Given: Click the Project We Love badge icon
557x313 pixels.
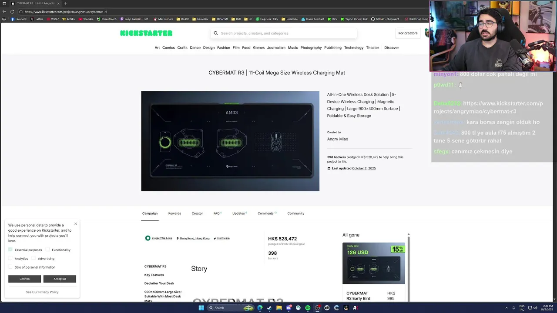Looking at the screenshot, I should pyautogui.click(x=148, y=238).
